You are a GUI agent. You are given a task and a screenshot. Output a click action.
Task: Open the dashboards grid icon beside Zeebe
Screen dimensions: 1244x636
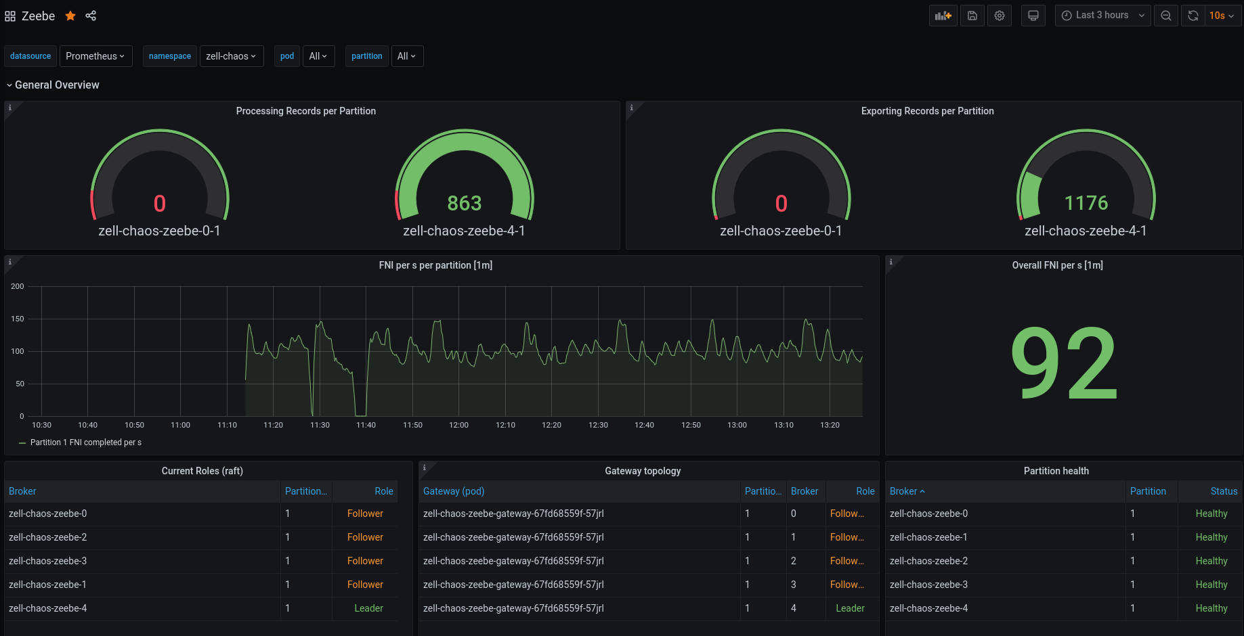10,16
